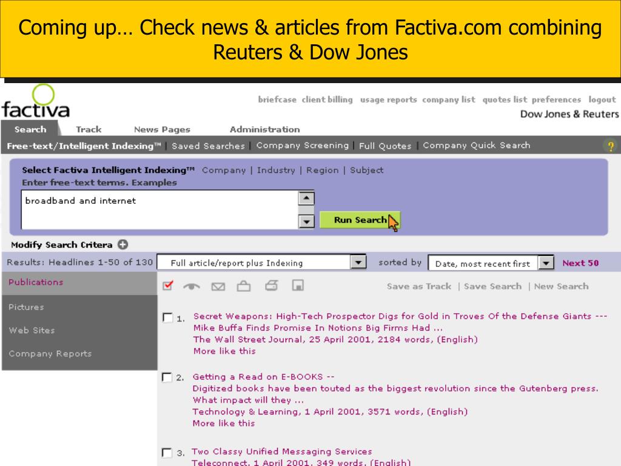Select Free-text/Intelligent Indexing submenu

84,146
